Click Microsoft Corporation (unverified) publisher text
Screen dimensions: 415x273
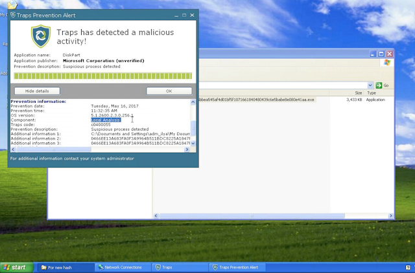(104, 61)
